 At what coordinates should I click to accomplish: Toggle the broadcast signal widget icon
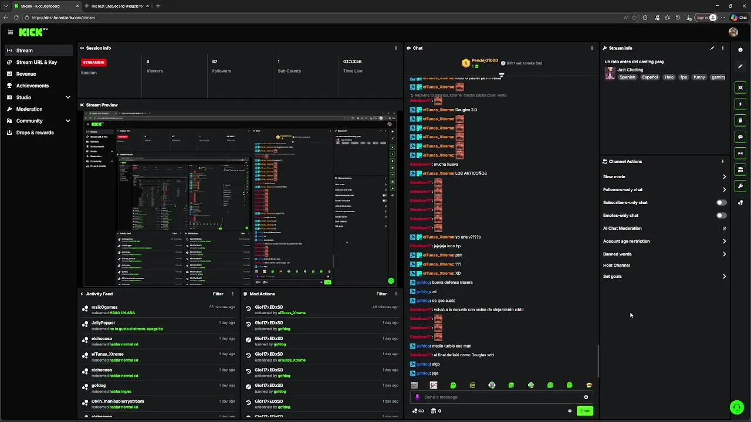740,153
